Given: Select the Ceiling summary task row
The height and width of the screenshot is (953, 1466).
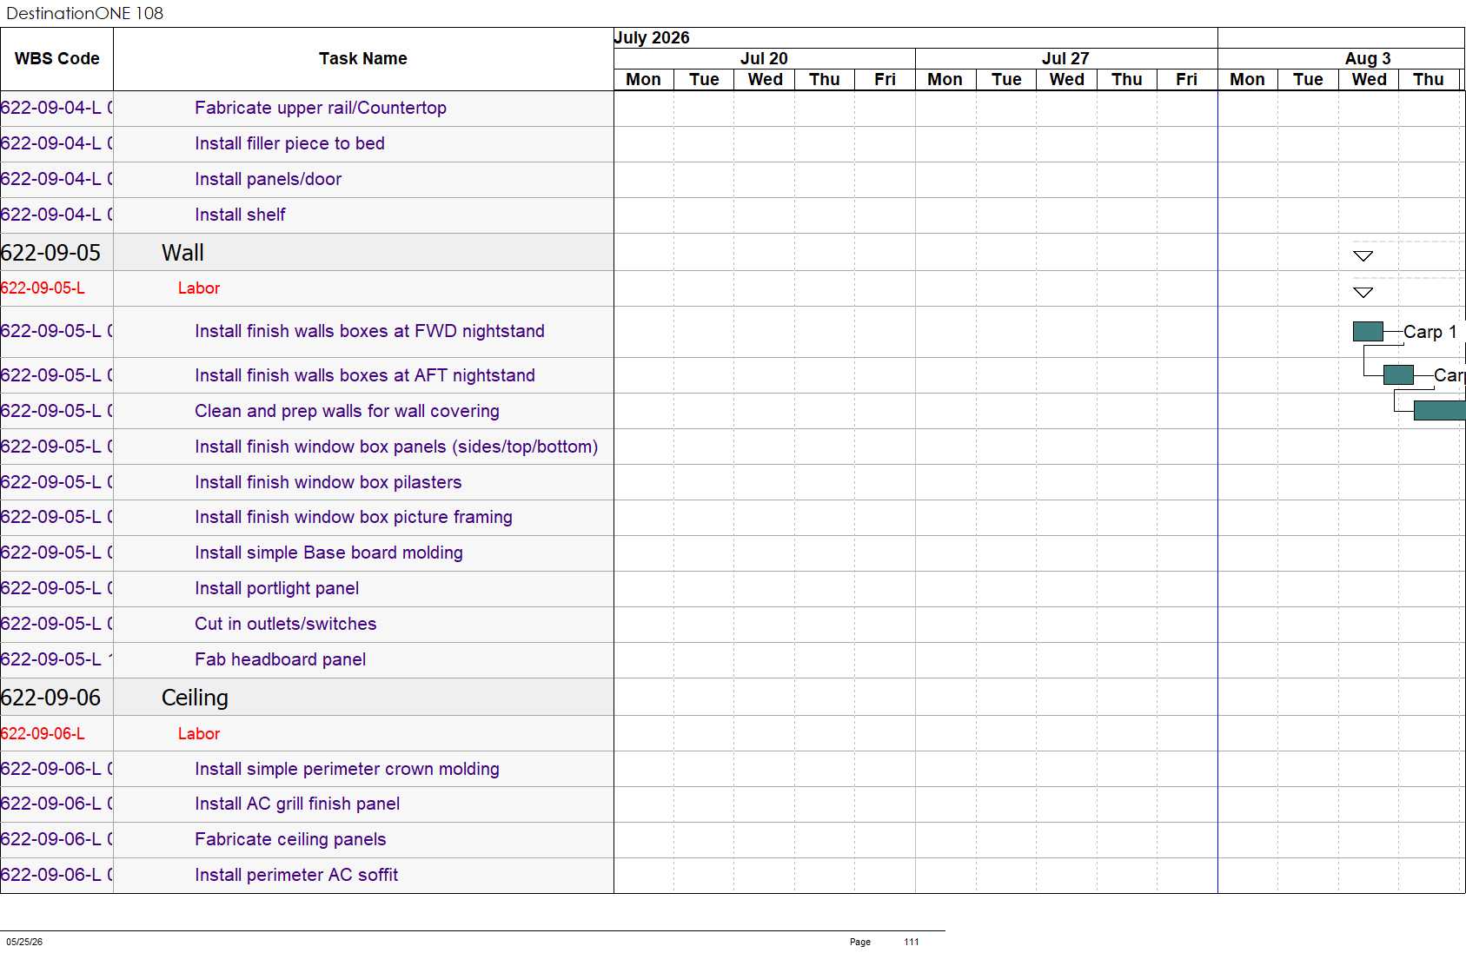Looking at the screenshot, I should (307, 697).
